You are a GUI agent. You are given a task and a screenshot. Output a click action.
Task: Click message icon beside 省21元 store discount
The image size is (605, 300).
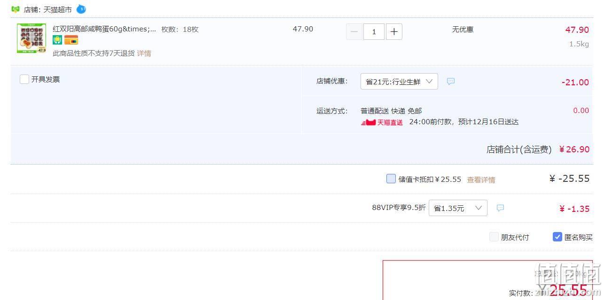click(451, 81)
